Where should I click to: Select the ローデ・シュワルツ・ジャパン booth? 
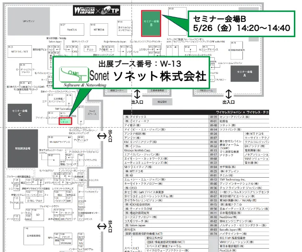tap(26, 70)
